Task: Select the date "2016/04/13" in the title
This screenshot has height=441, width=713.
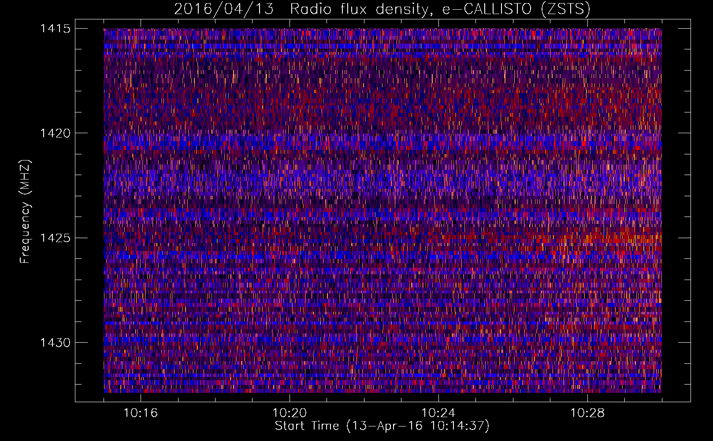Action: (224, 9)
